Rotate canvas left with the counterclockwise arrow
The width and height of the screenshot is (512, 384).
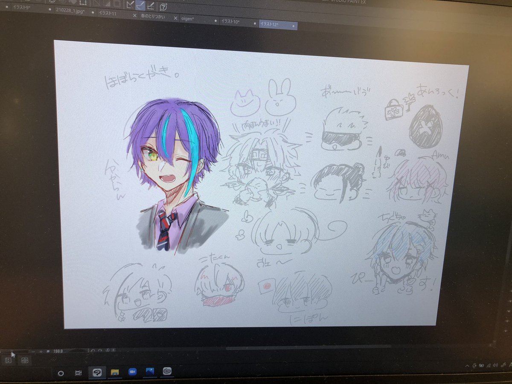[93, 350]
